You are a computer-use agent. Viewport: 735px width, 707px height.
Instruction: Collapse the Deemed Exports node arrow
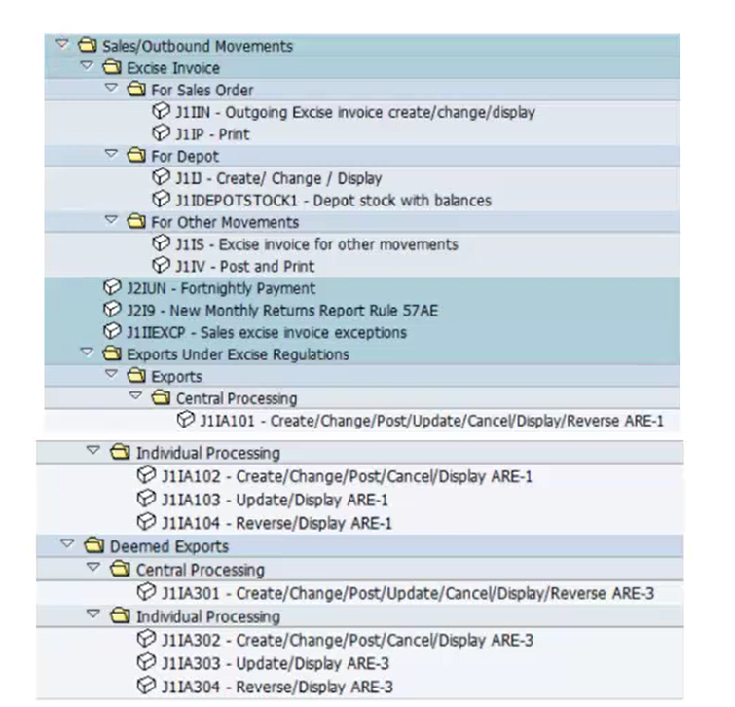(67, 543)
